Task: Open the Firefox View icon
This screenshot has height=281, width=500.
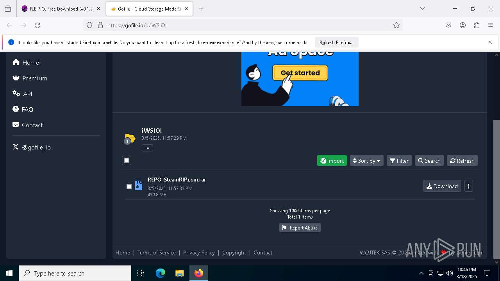Action: (x=8, y=9)
